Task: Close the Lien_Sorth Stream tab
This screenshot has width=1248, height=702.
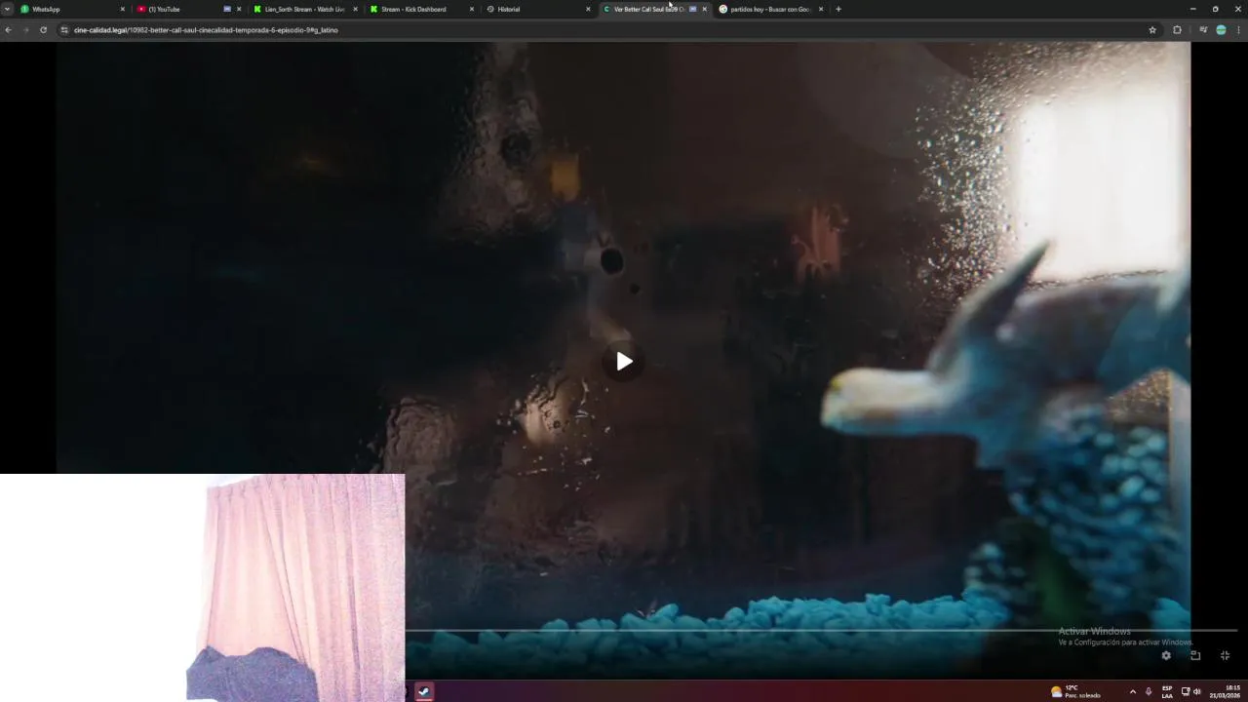Action: (355, 9)
